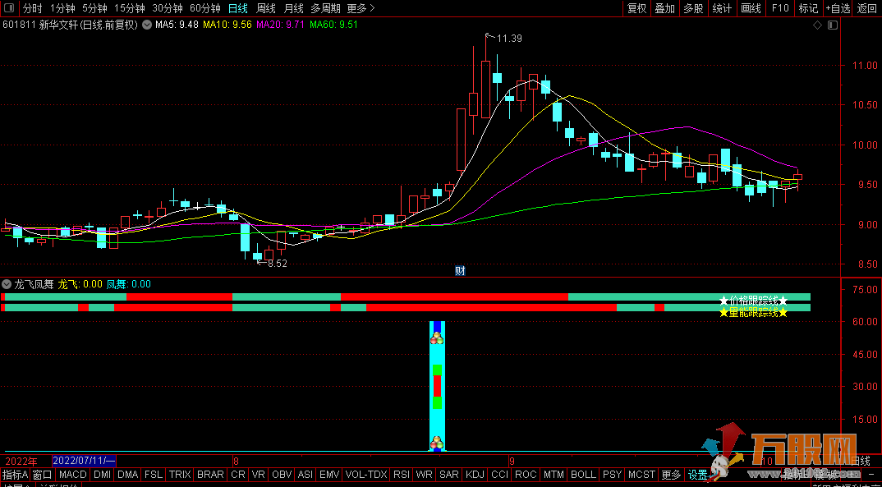The image size is (882, 487).
Task: Select the VOL-TDX indicator tab
Action: coord(366,475)
